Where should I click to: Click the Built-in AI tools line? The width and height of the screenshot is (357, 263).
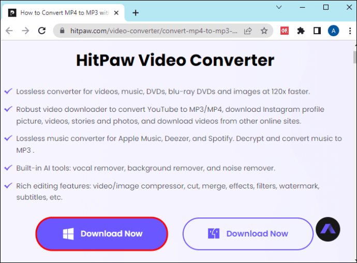[146, 168]
